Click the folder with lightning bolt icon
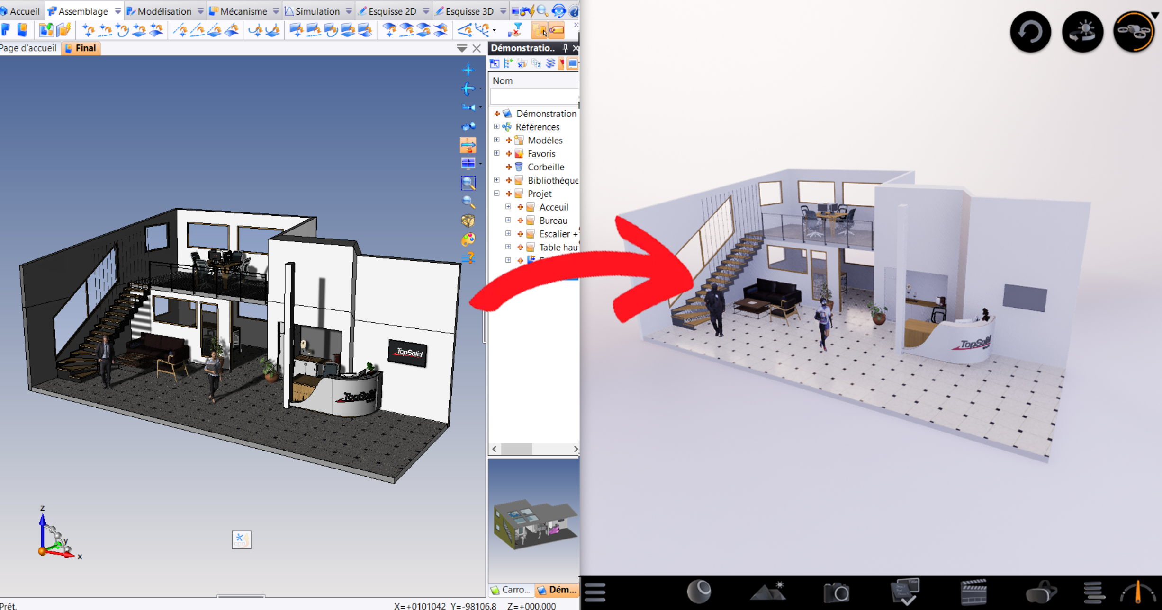Screen dimensions: 1162x610 pyautogui.click(x=63, y=30)
